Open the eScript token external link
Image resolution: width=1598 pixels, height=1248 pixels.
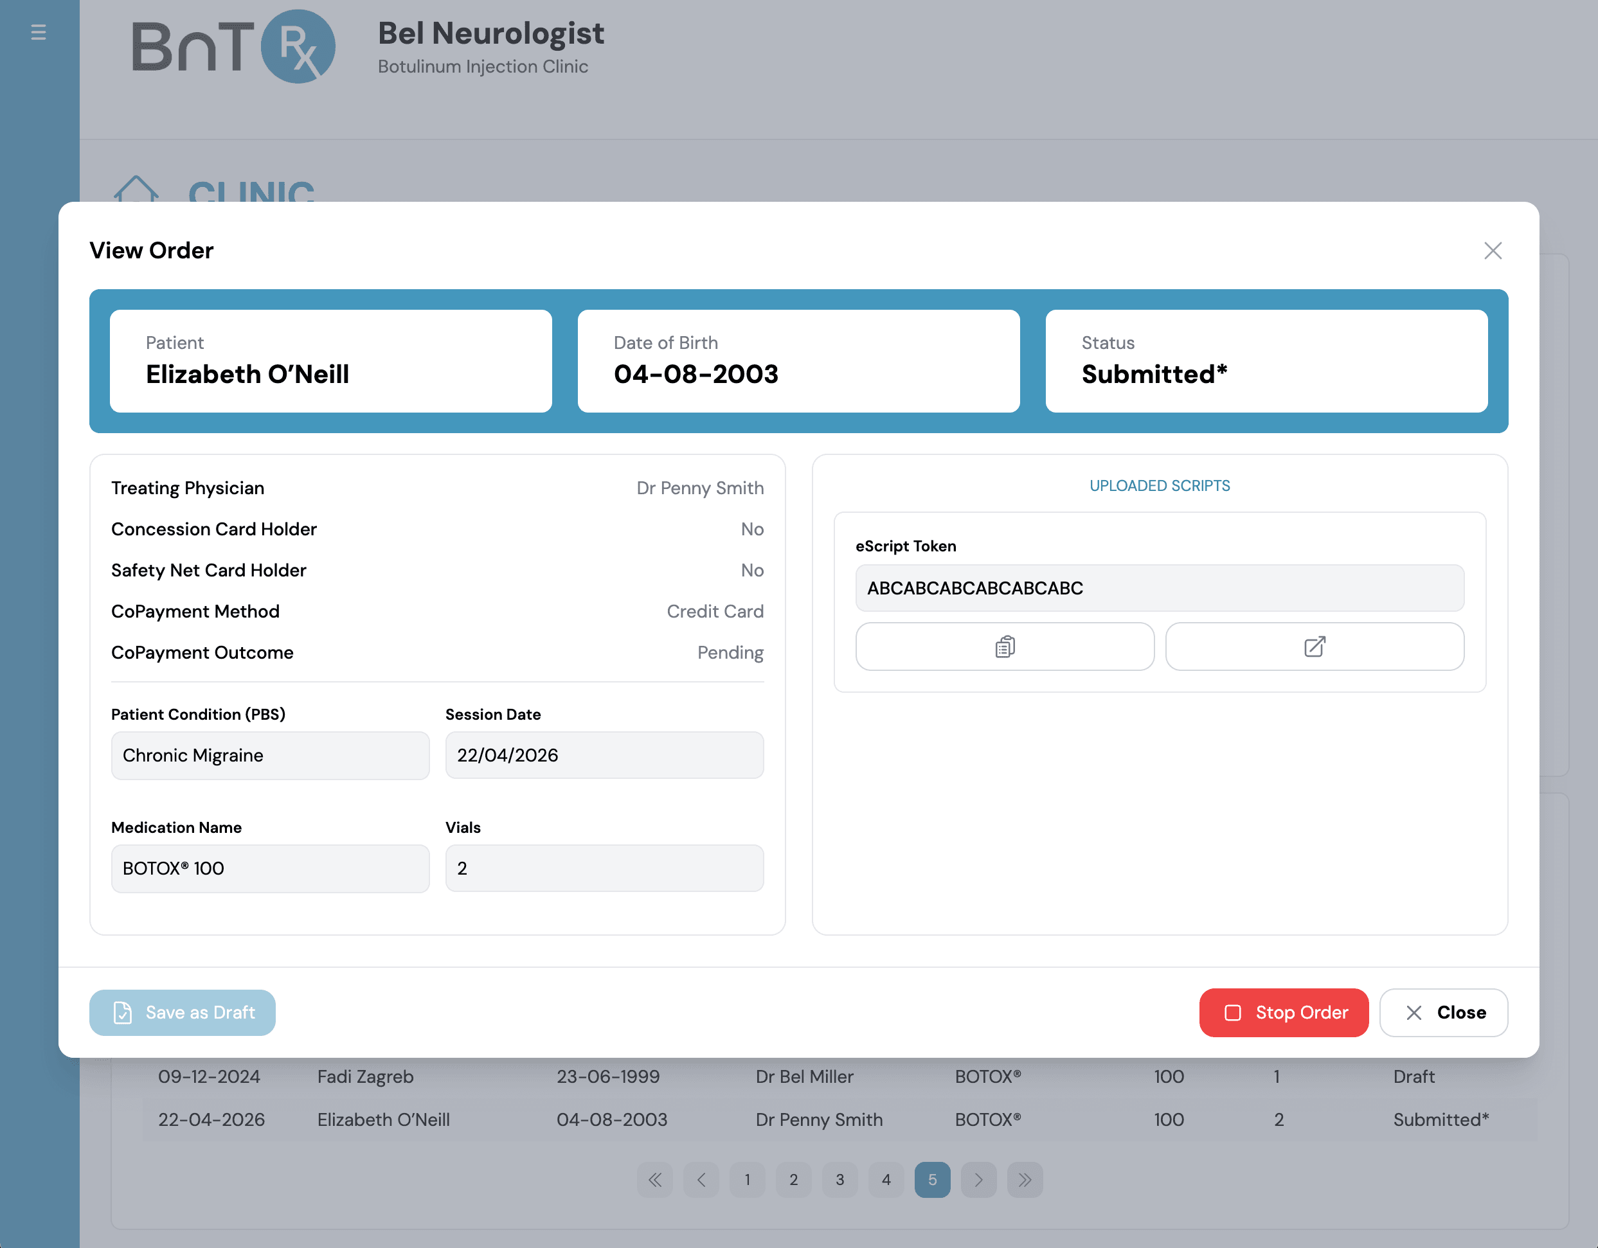pos(1315,646)
